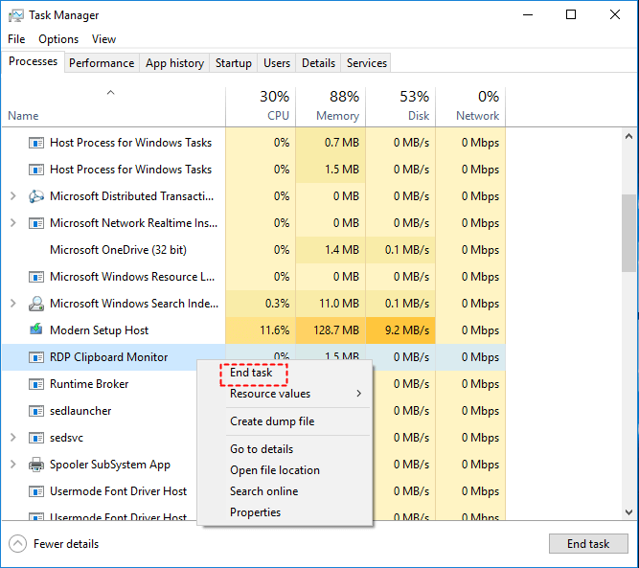Click the Runtime Broker process icon
This screenshot has width=639, height=568.
36,384
